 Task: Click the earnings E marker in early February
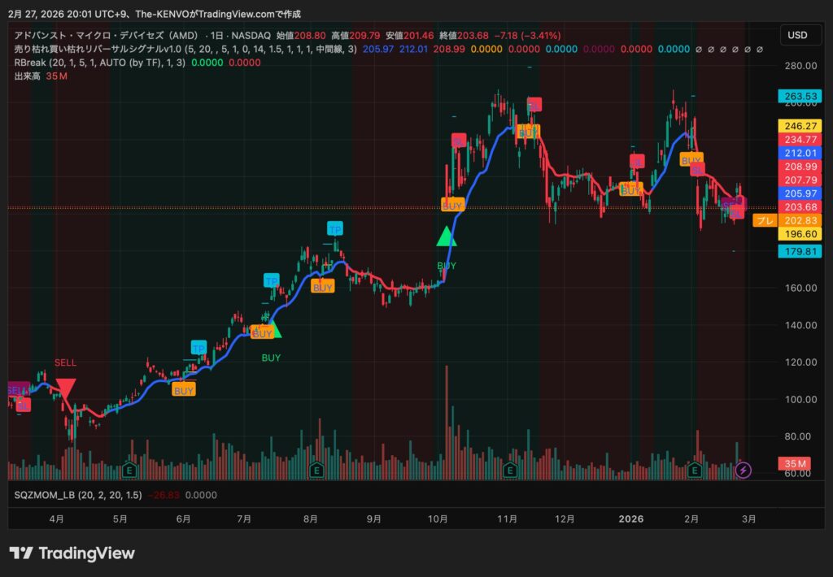(x=696, y=470)
